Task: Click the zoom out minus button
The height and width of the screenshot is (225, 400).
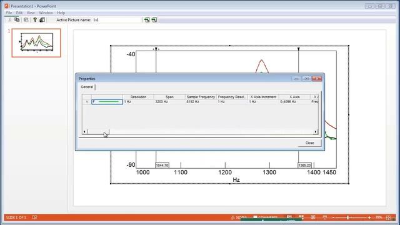Action: pos(333,217)
